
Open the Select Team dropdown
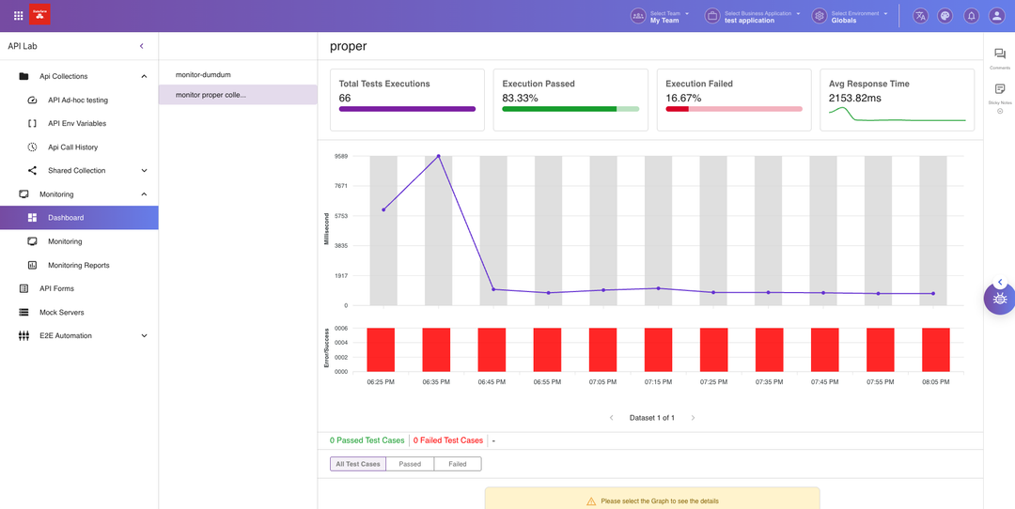click(662, 16)
